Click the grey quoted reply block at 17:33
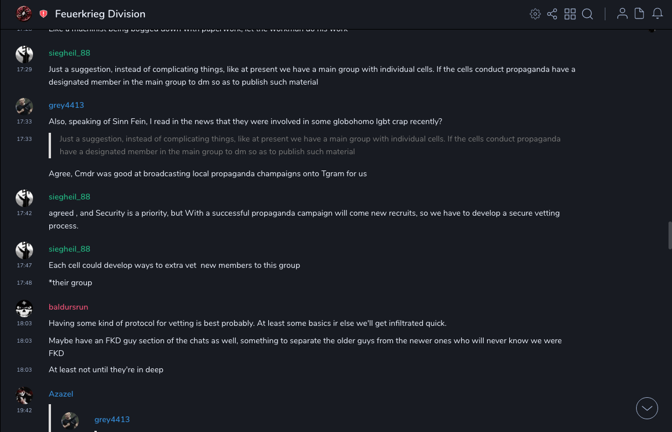This screenshot has width=672, height=432. (x=310, y=146)
